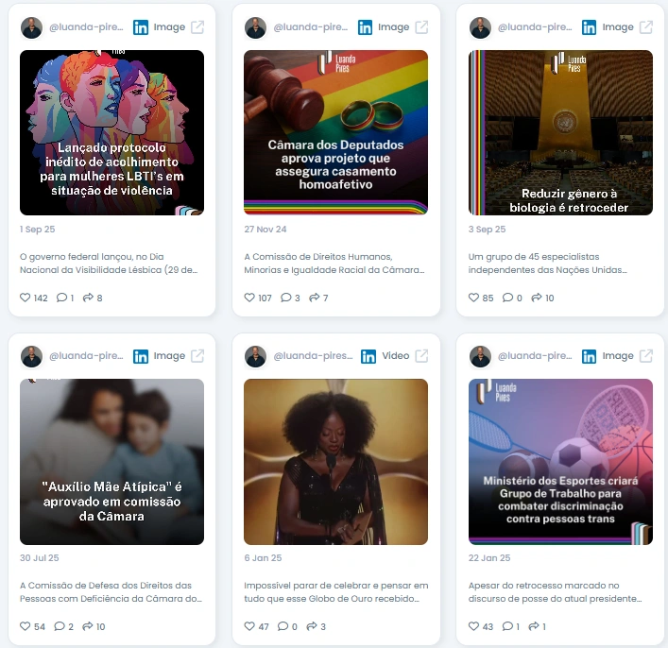
Task: Click caption starting 'Impossível parar de celebrar'
Action: pyautogui.click(x=335, y=591)
